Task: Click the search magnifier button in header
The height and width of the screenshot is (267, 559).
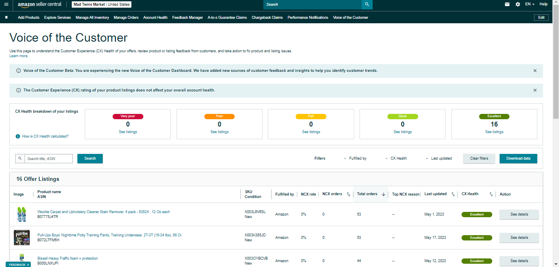Action: coord(367,4)
